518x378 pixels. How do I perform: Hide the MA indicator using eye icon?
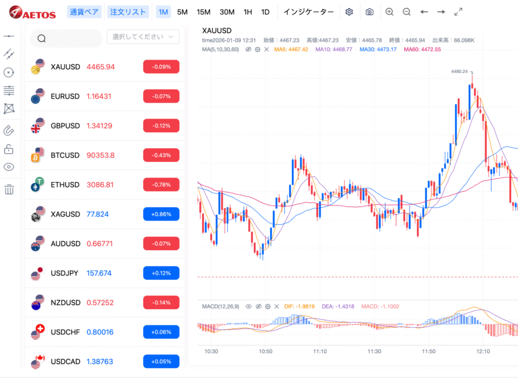[x=248, y=50]
